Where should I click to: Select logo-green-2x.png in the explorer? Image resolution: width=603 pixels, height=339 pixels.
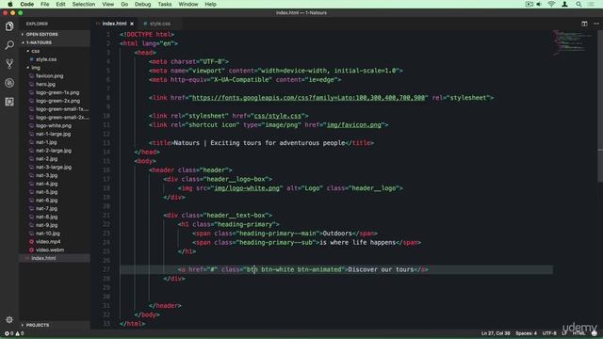(x=57, y=101)
